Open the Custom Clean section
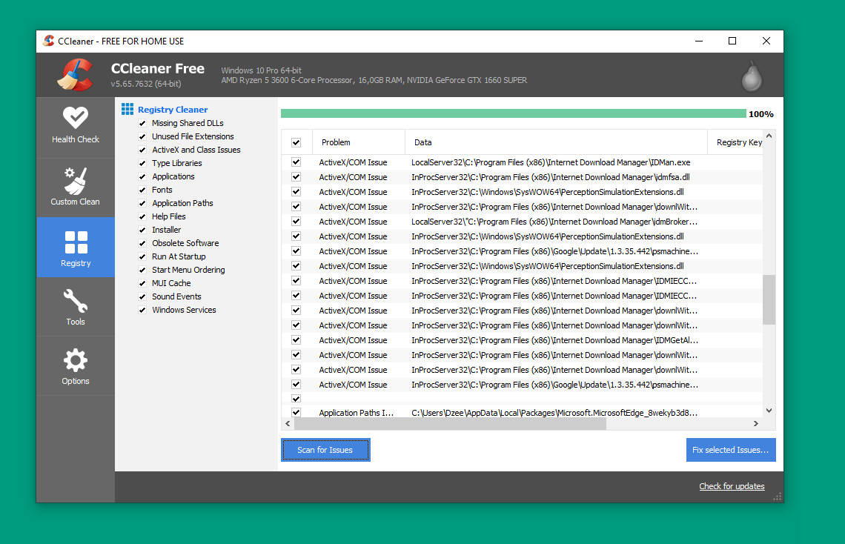This screenshot has height=544, width=845. click(x=76, y=188)
